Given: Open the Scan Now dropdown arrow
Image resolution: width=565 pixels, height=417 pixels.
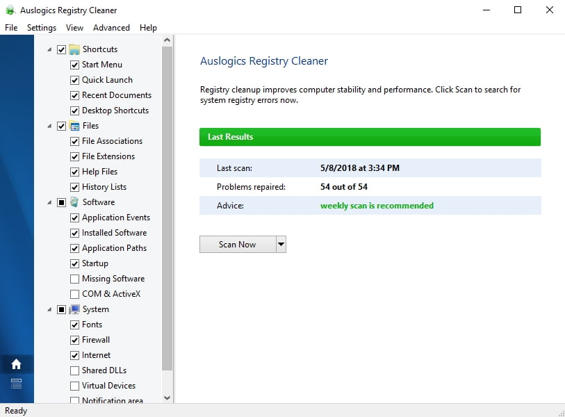Looking at the screenshot, I should [x=281, y=244].
